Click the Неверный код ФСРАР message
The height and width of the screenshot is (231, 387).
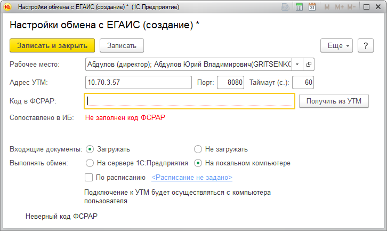pyautogui.click(x=61, y=217)
